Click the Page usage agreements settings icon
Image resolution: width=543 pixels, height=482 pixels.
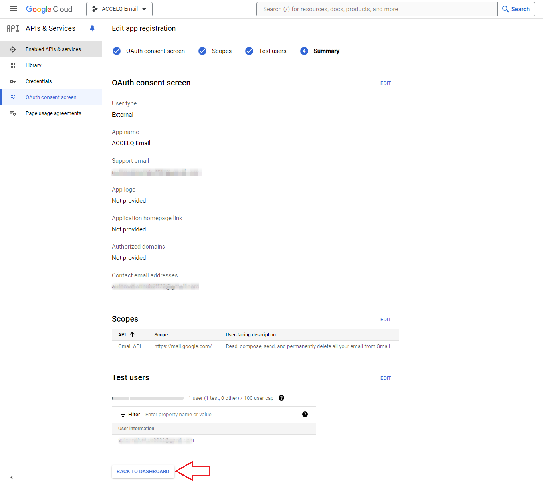pos(13,113)
